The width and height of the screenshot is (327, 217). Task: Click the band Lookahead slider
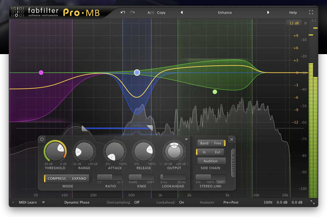tap(173, 177)
